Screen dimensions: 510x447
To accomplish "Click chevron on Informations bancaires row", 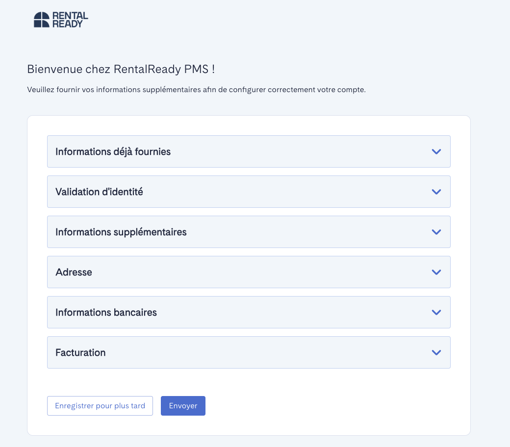I will pos(436,312).
